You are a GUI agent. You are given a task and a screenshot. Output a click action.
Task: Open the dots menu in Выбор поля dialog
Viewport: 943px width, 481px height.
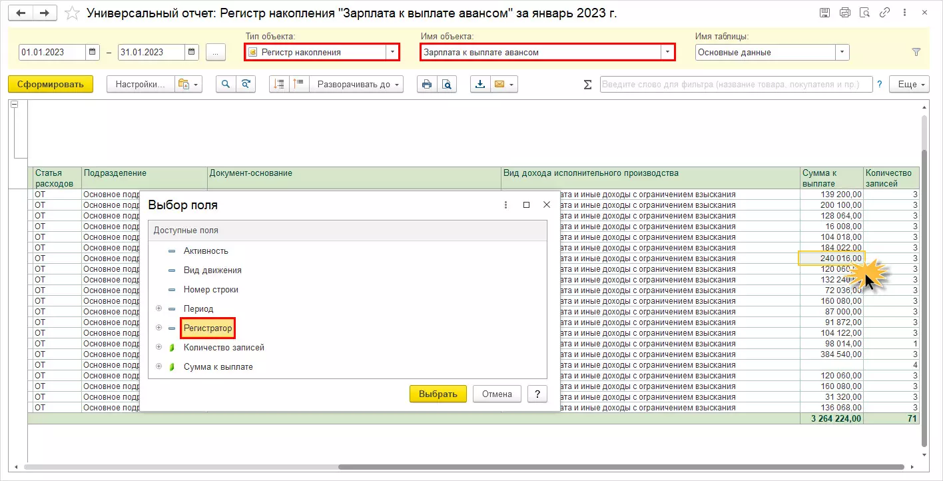tap(505, 205)
